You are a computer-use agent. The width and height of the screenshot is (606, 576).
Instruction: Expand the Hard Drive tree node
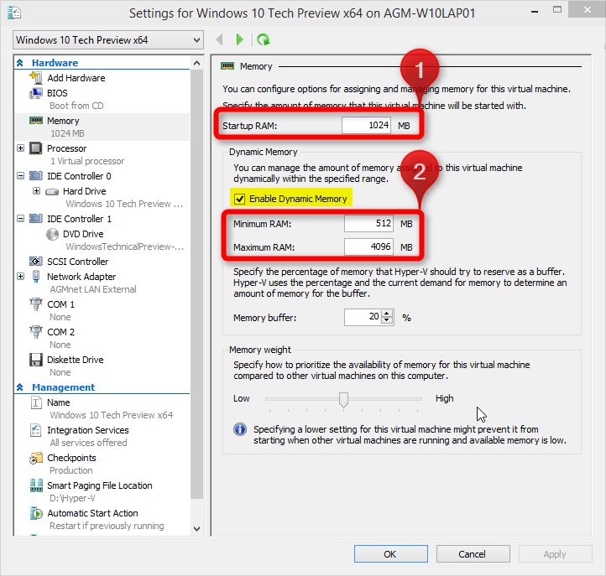[x=37, y=191]
